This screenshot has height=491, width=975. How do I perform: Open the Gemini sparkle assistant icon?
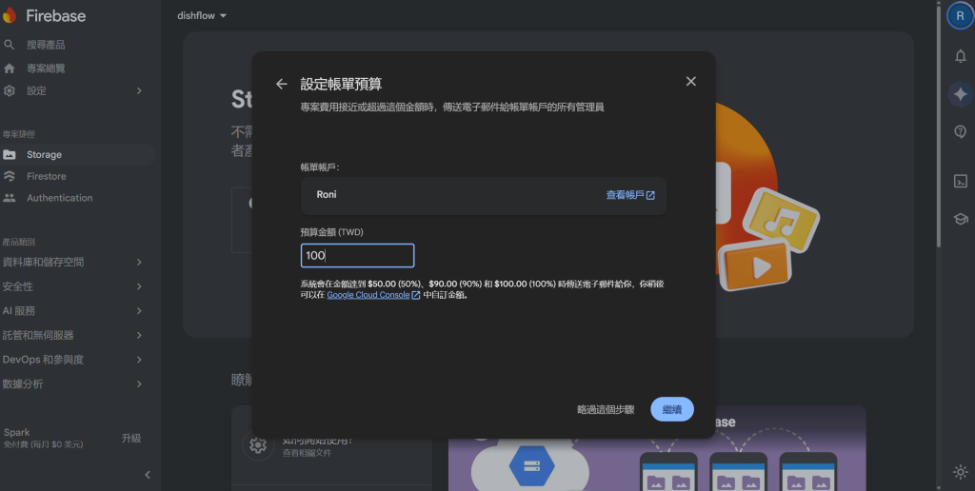click(961, 94)
